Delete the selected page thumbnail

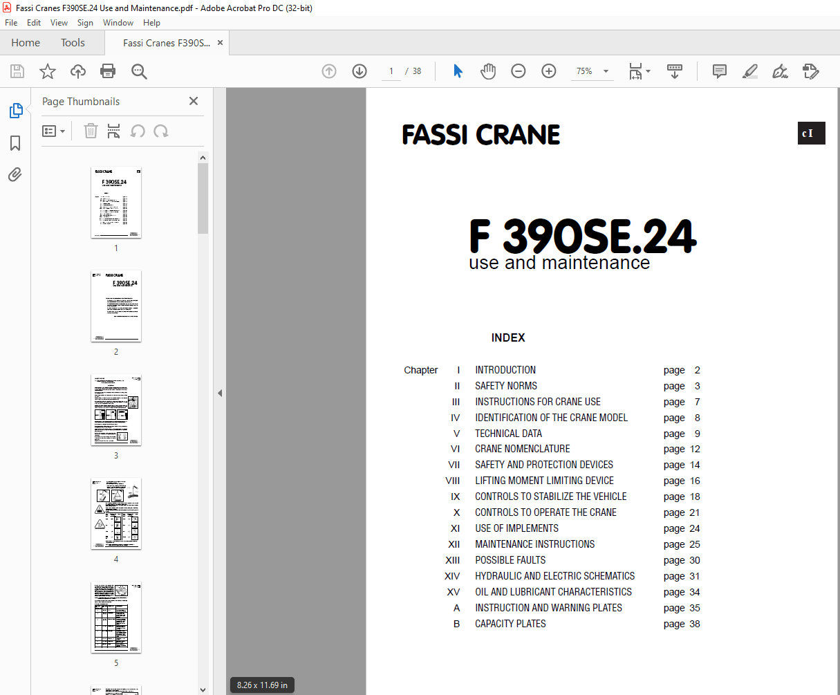click(x=91, y=131)
